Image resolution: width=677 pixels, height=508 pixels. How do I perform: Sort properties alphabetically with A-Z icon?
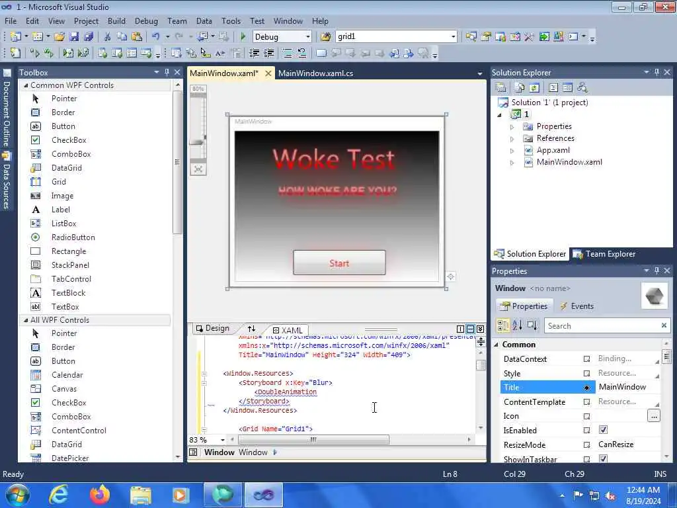point(517,325)
